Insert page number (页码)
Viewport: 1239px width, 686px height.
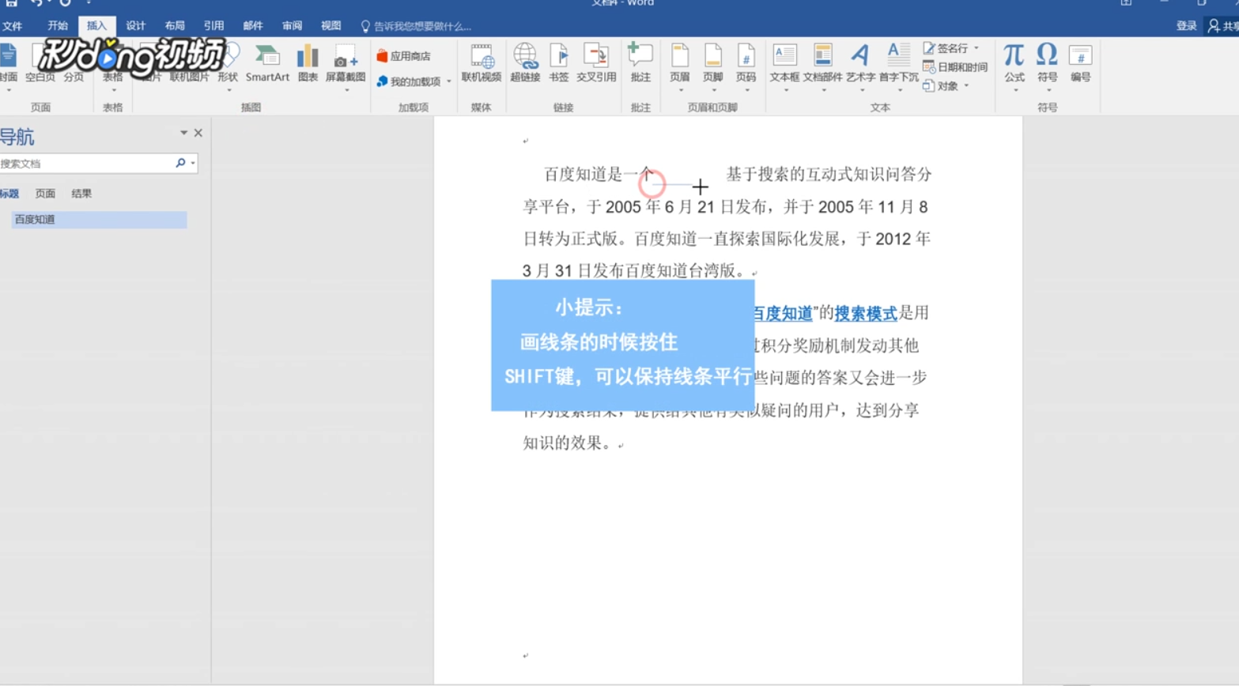pyautogui.click(x=746, y=67)
